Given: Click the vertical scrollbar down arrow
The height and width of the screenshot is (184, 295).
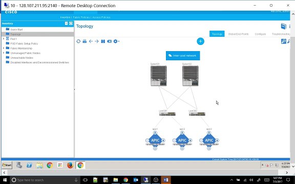Looking at the screenshot, I should pos(293,166).
